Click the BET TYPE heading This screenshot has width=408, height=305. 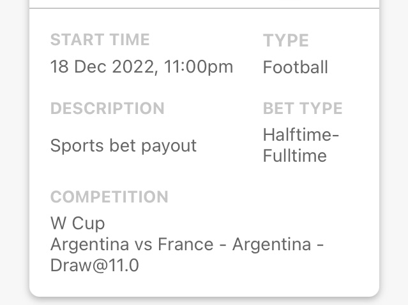303,108
